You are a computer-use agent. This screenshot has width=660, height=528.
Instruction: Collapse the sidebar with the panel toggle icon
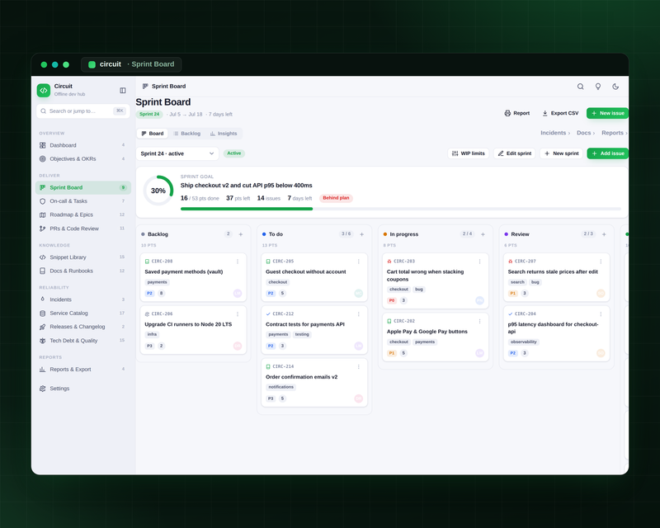click(x=123, y=90)
